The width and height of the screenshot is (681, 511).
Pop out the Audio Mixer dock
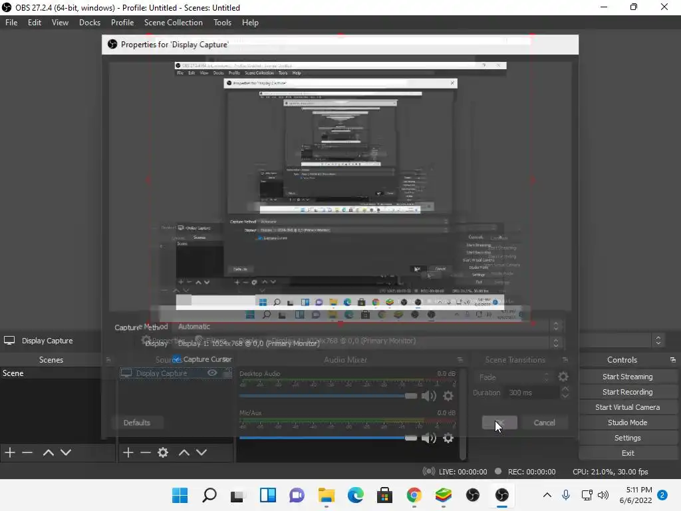click(460, 360)
